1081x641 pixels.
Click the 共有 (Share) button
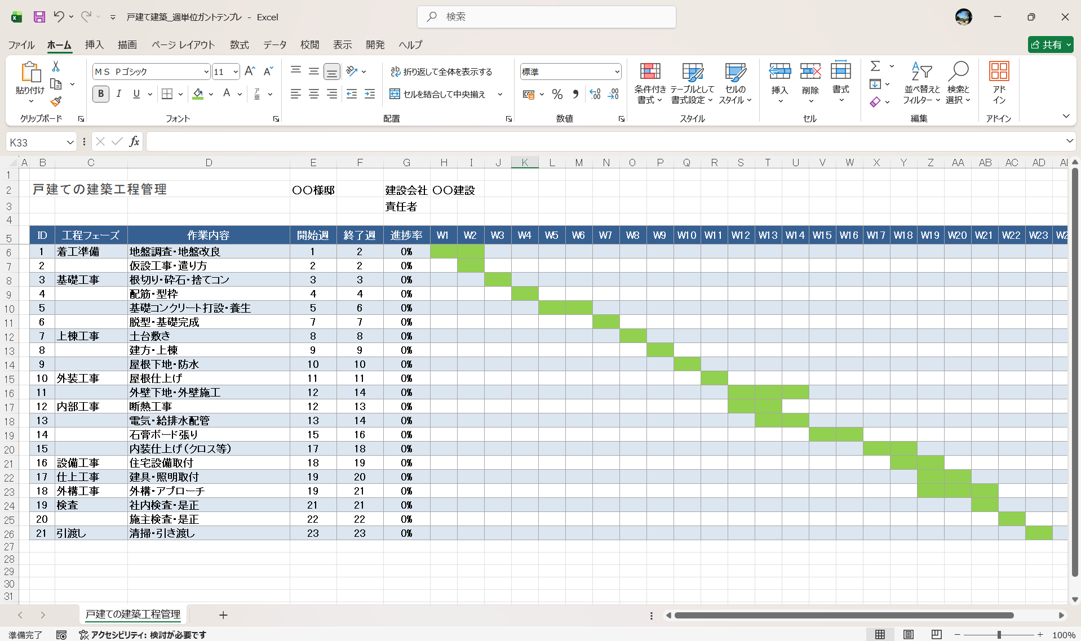1049,44
